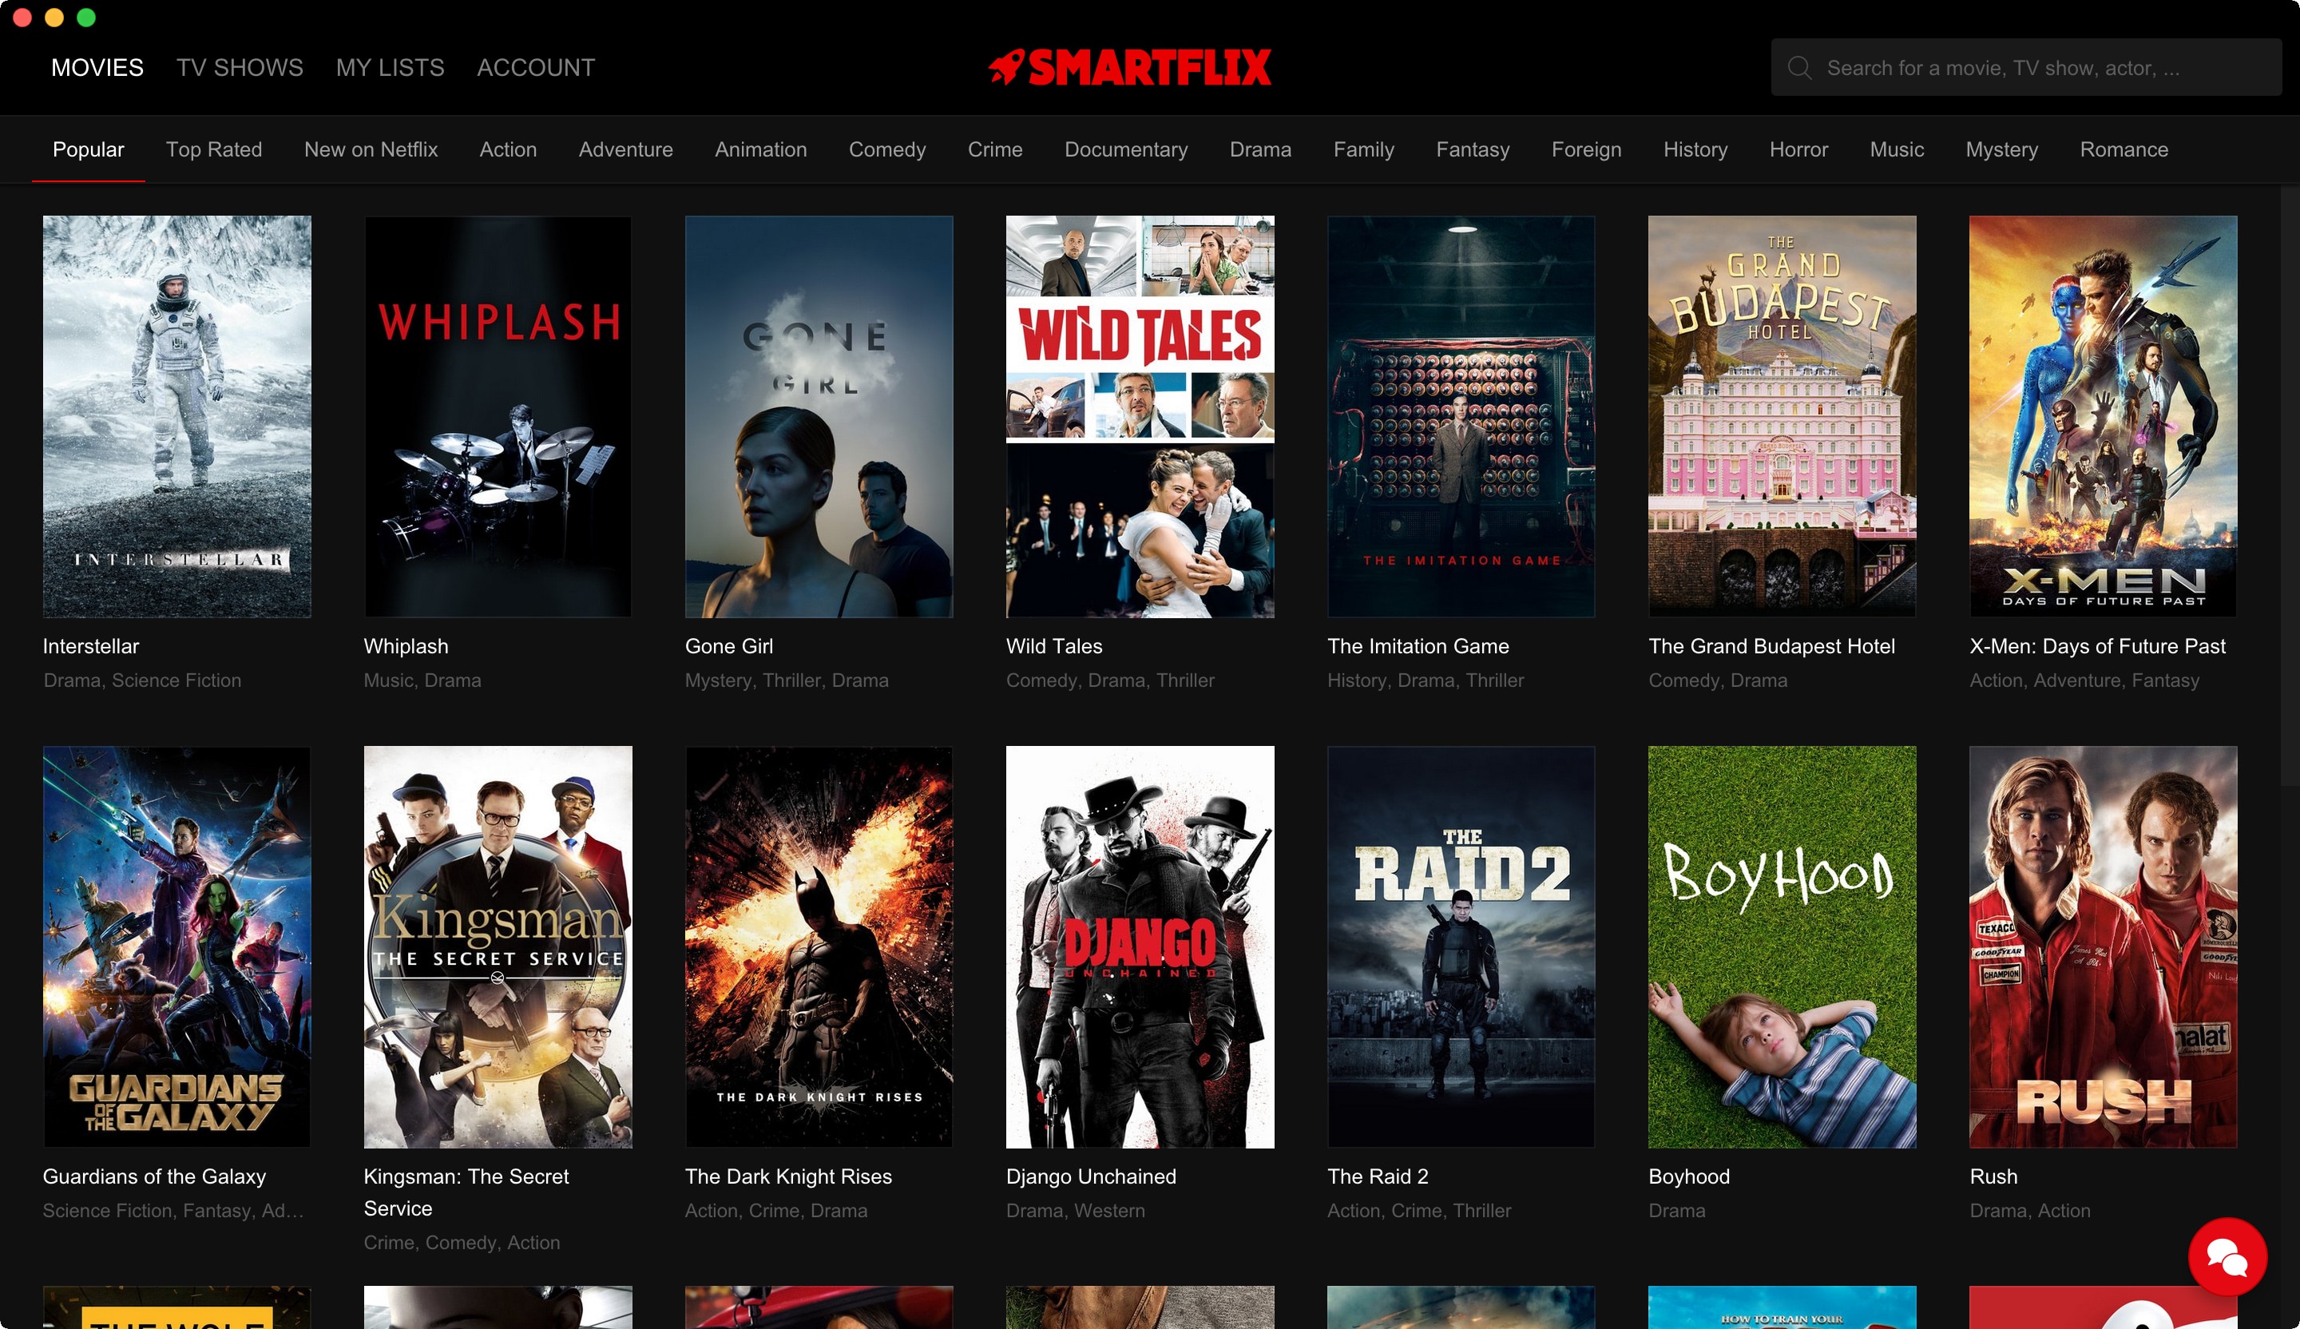Viewport: 2300px width, 1329px height.
Task: Click X-Men: Days of Future Past title
Action: point(2097,646)
